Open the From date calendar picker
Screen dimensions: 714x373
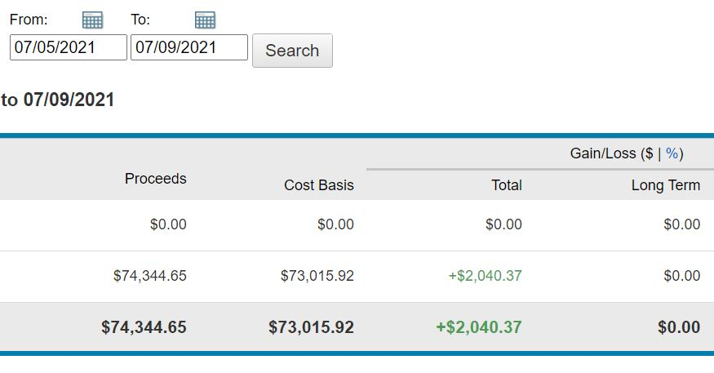point(92,20)
